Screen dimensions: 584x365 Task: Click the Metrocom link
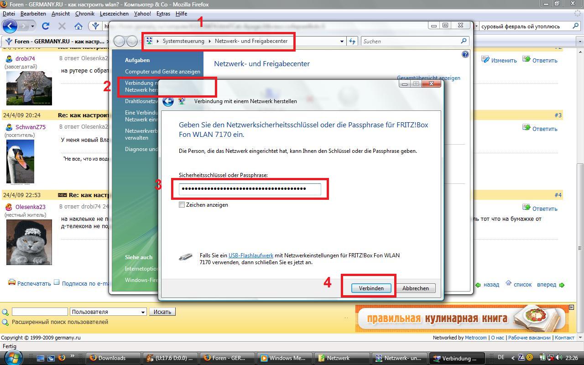tap(476, 338)
